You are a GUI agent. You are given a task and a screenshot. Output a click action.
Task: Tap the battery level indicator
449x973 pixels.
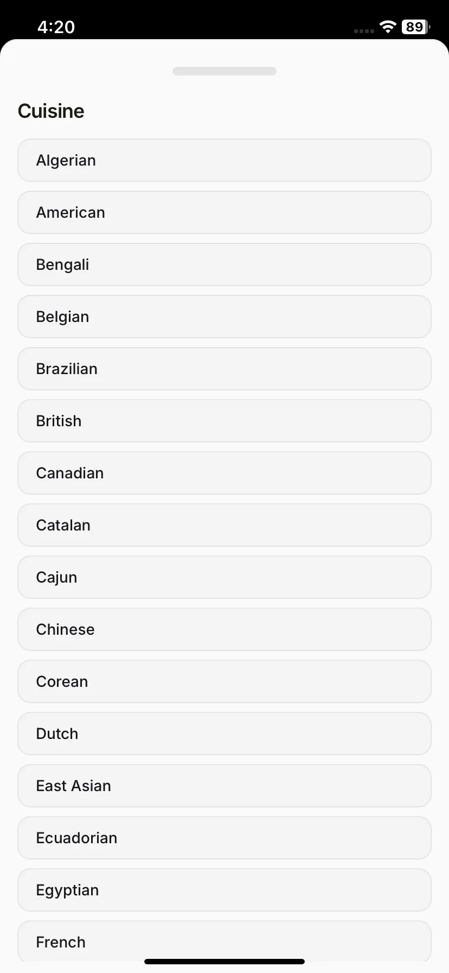415,27
